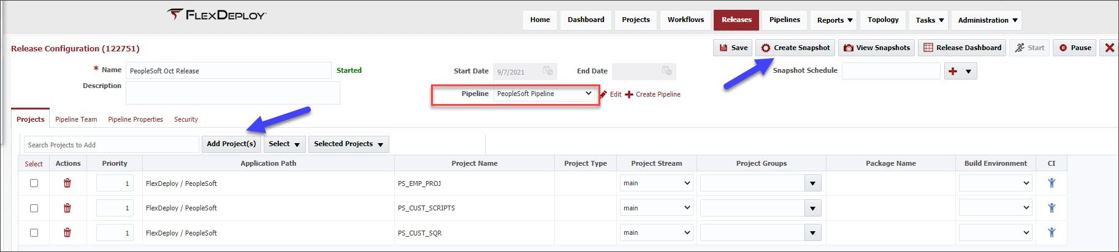The width and height of the screenshot is (1119, 252).
Task: Delete the PS_EMP_PROJ row with trash icon
Action: (x=67, y=183)
